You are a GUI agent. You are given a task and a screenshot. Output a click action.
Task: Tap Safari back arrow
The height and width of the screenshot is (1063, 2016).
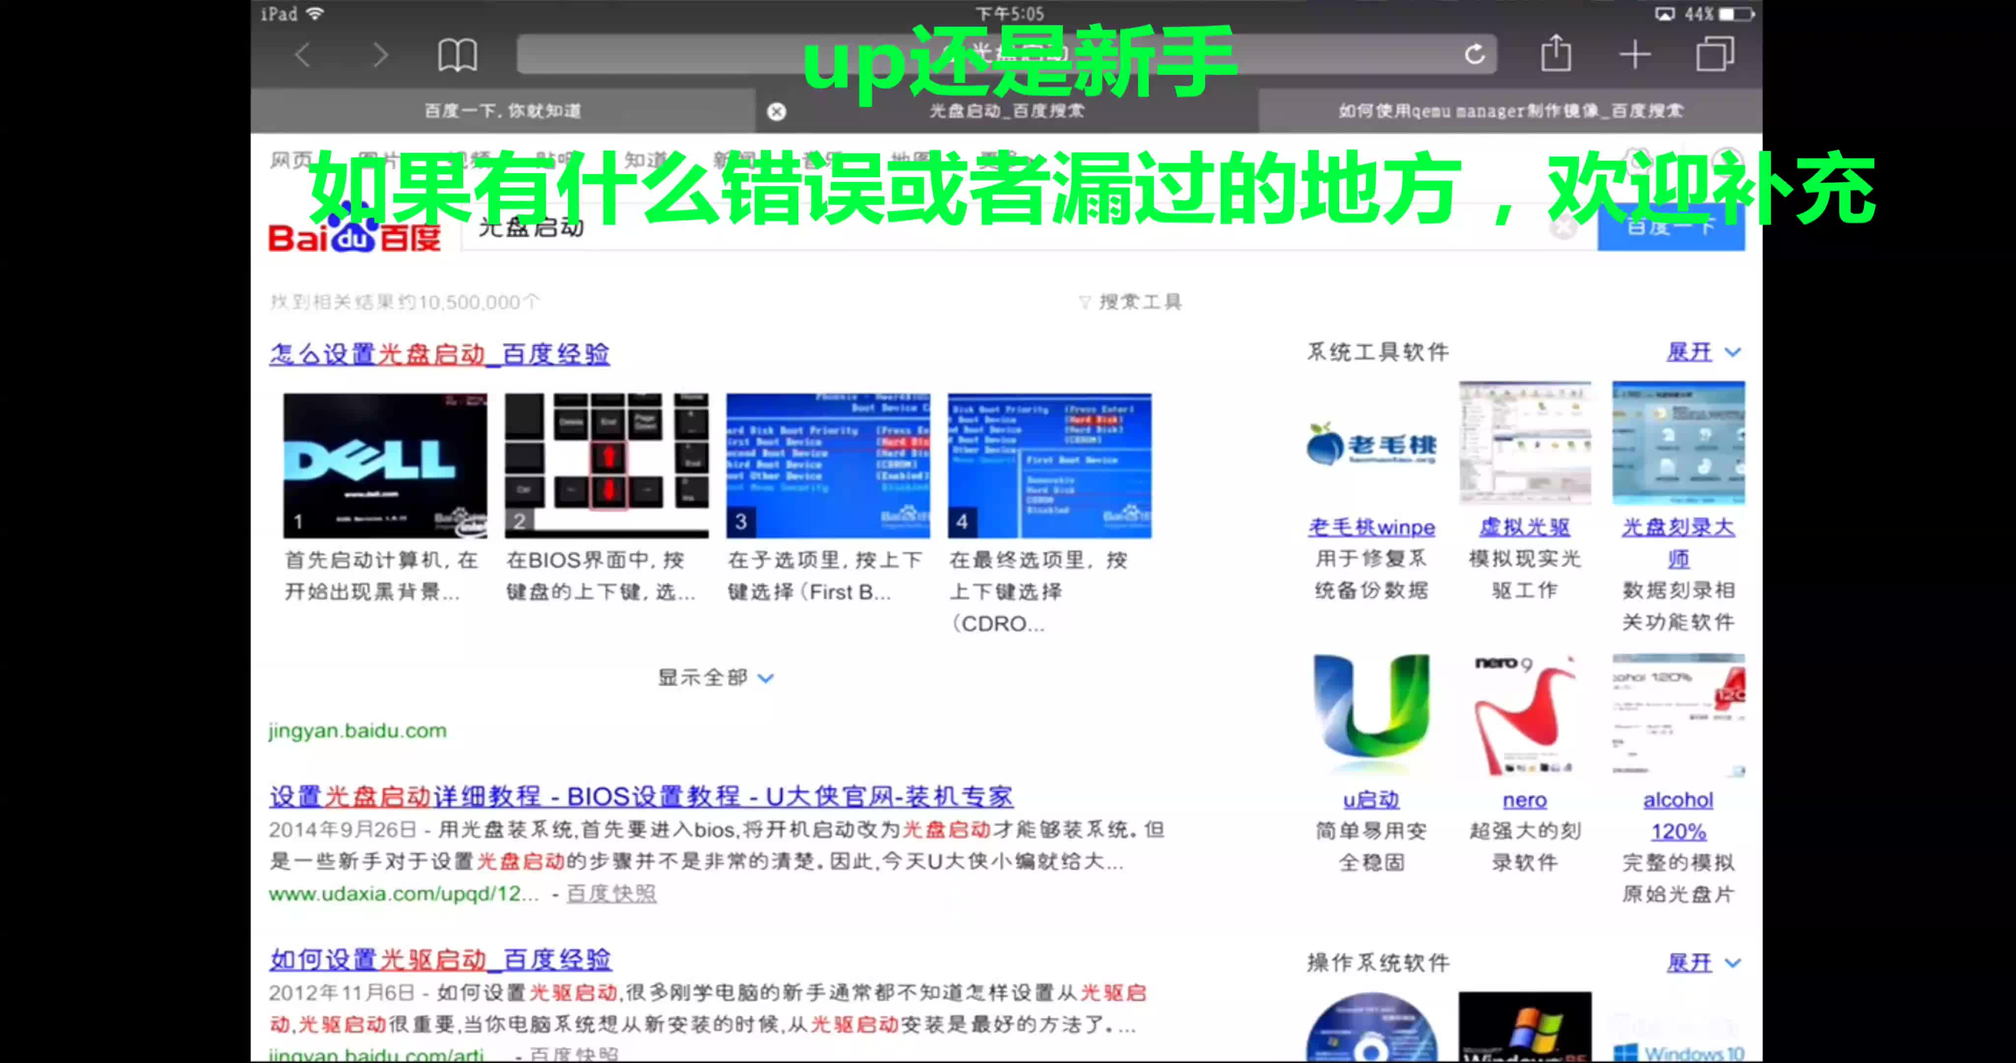point(304,55)
